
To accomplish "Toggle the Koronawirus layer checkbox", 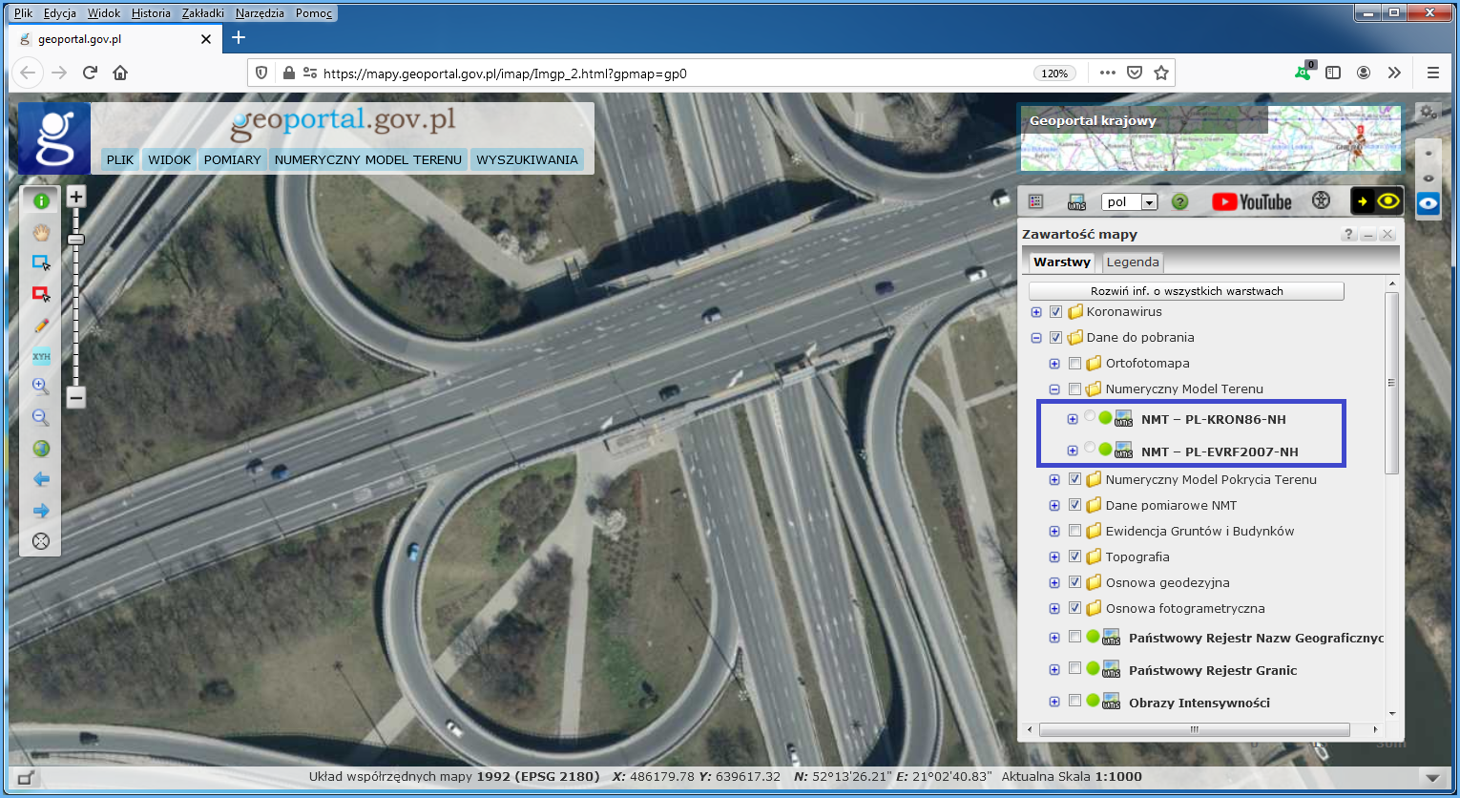I will (x=1055, y=311).
